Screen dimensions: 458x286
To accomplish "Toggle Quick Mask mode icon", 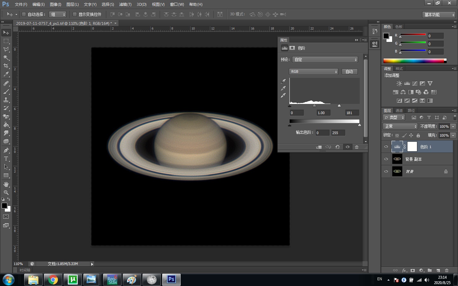I will (6, 217).
